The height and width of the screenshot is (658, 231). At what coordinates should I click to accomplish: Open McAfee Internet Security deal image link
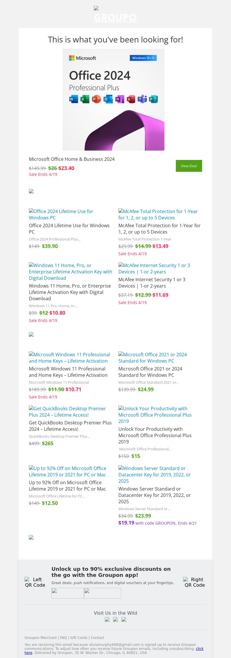[154, 269]
